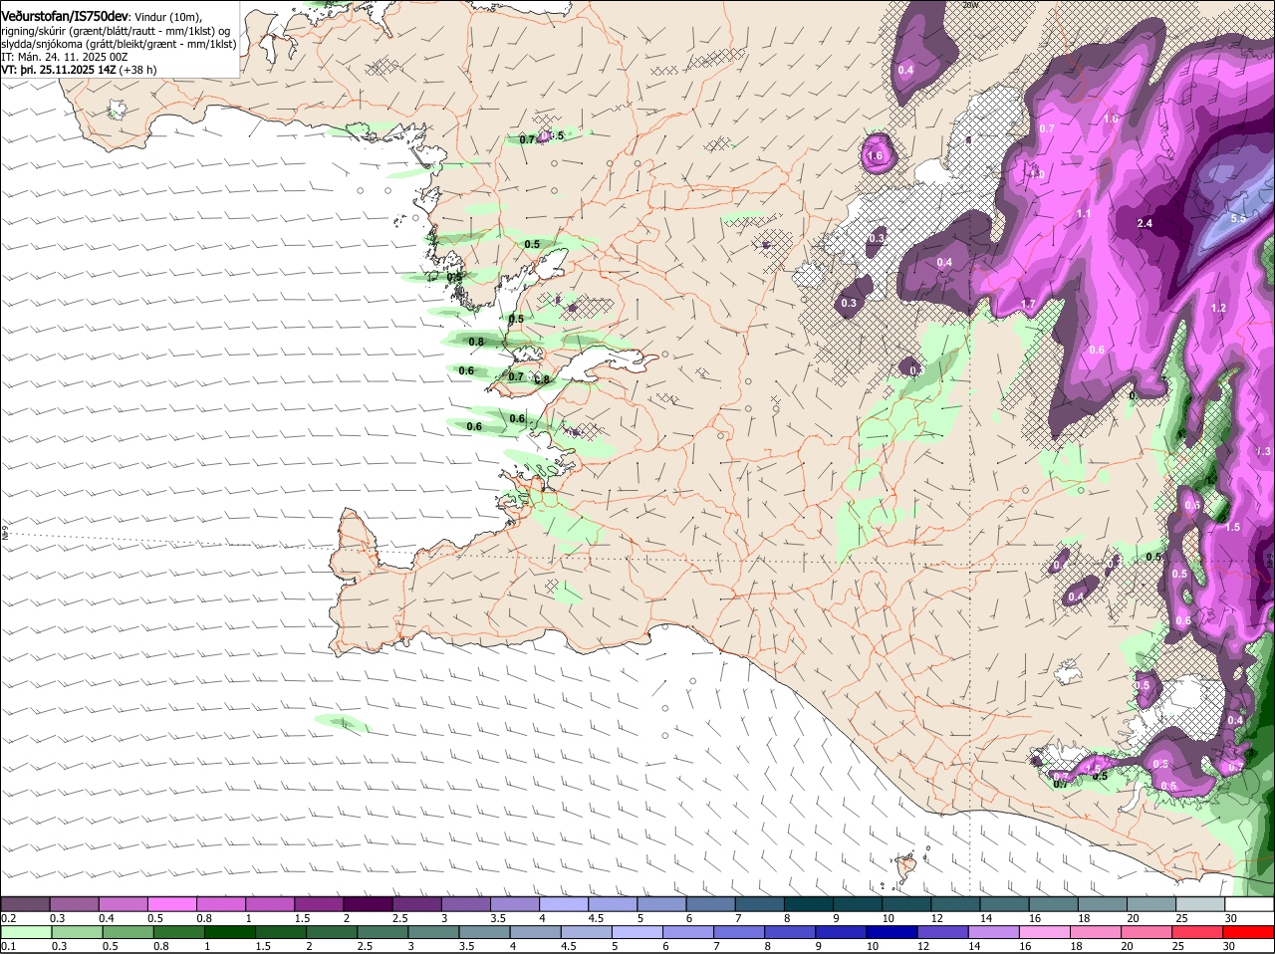Click the pale lilac swatch labeled 5, lower legend
The height and width of the screenshot is (954, 1275).
[637, 933]
